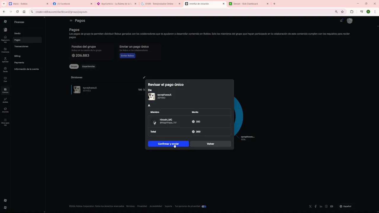Open the X (Twitter) footer icon
379x213 pixels.
(x=310, y=206)
